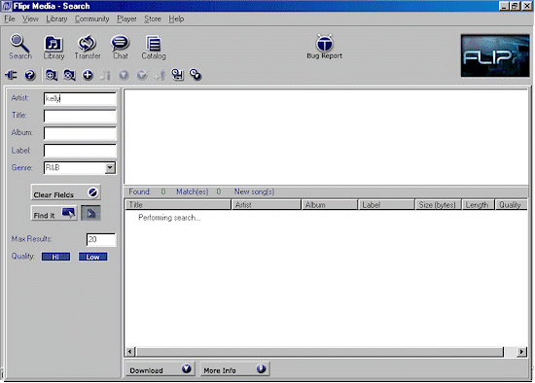Viewport: 535px width, 383px height.
Task: Open the Library view
Action: coord(53,47)
